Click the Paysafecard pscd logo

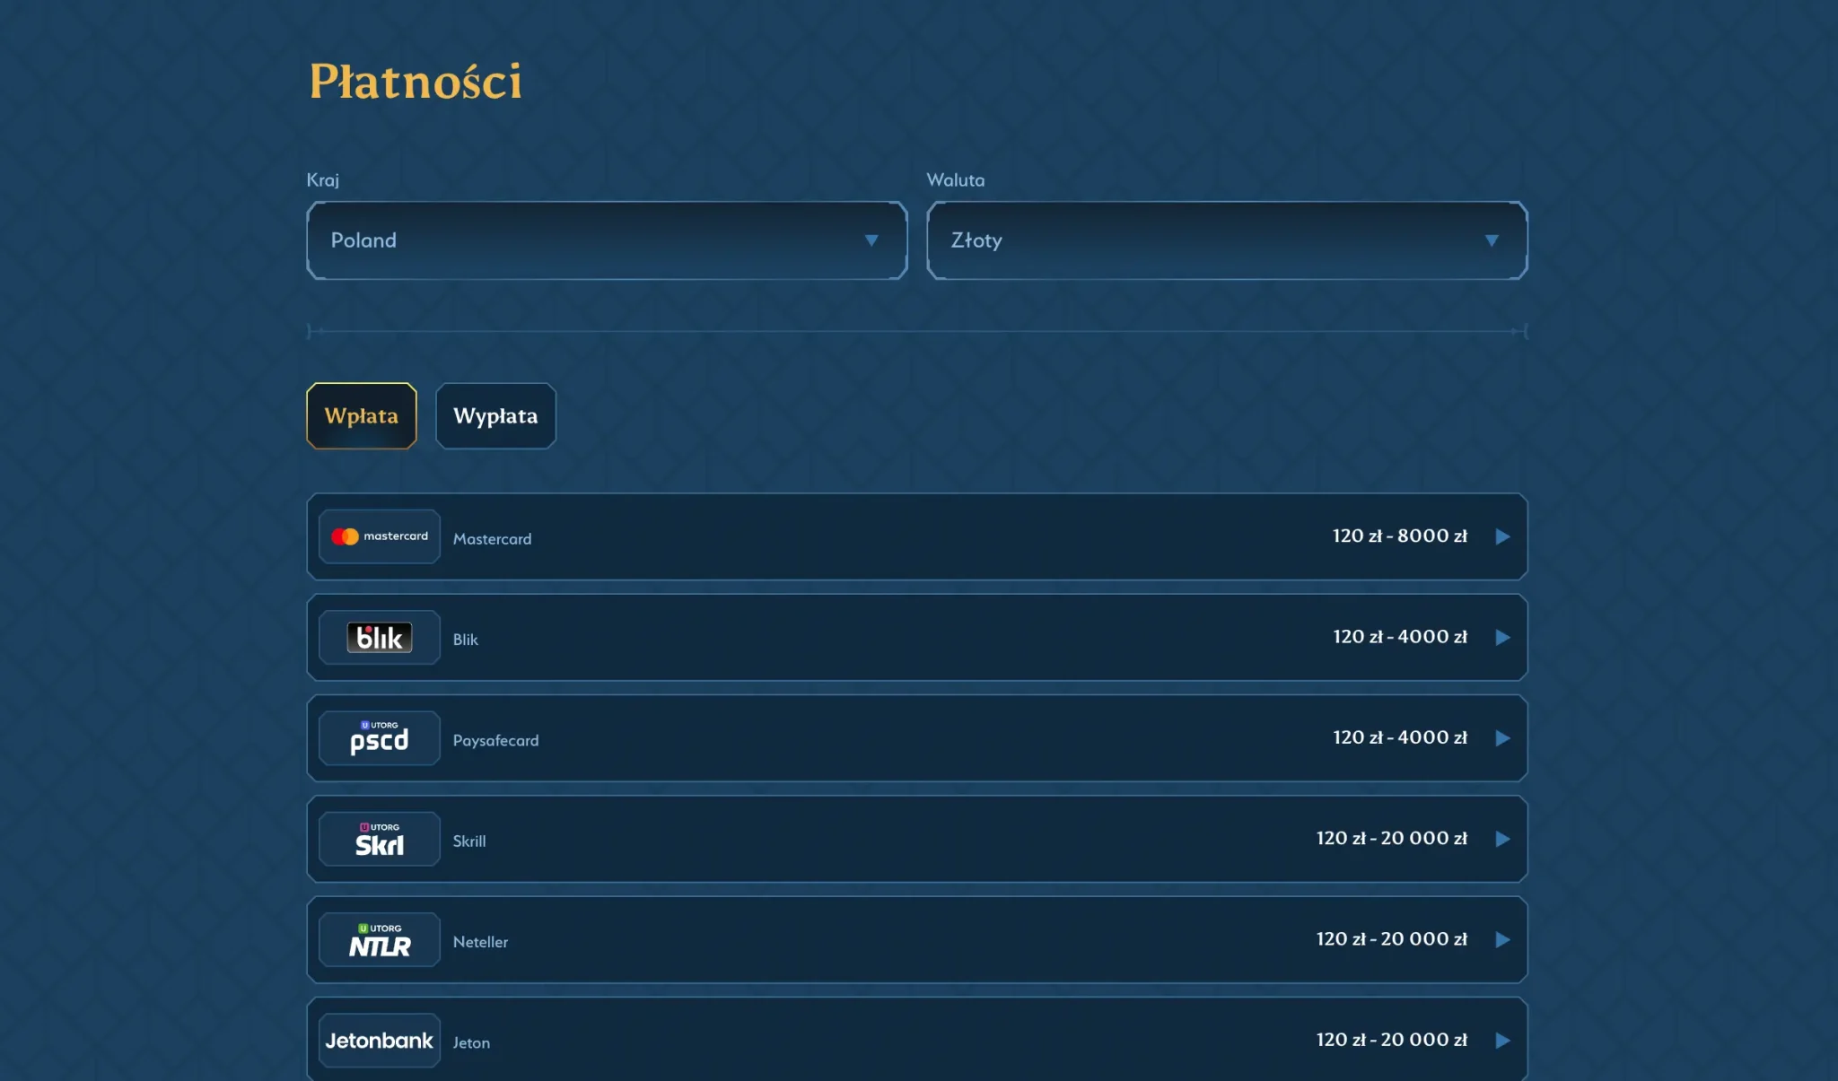pyautogui.click(x=379, y=738)
